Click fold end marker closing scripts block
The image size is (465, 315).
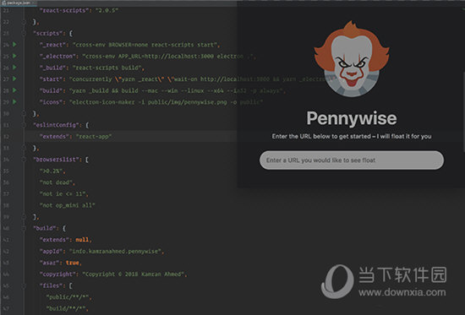(x=24, y=113)
